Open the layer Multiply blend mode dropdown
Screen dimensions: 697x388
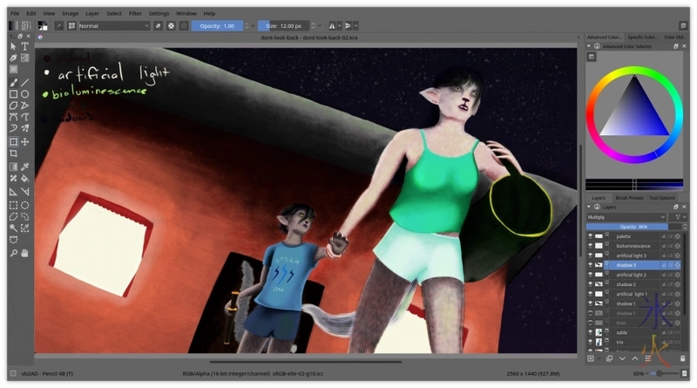(x=625, y=216)
